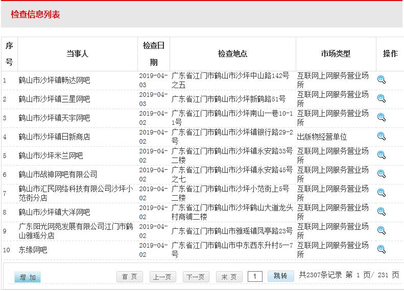
Task: Click the page number input field
Action: pos(255,276)
